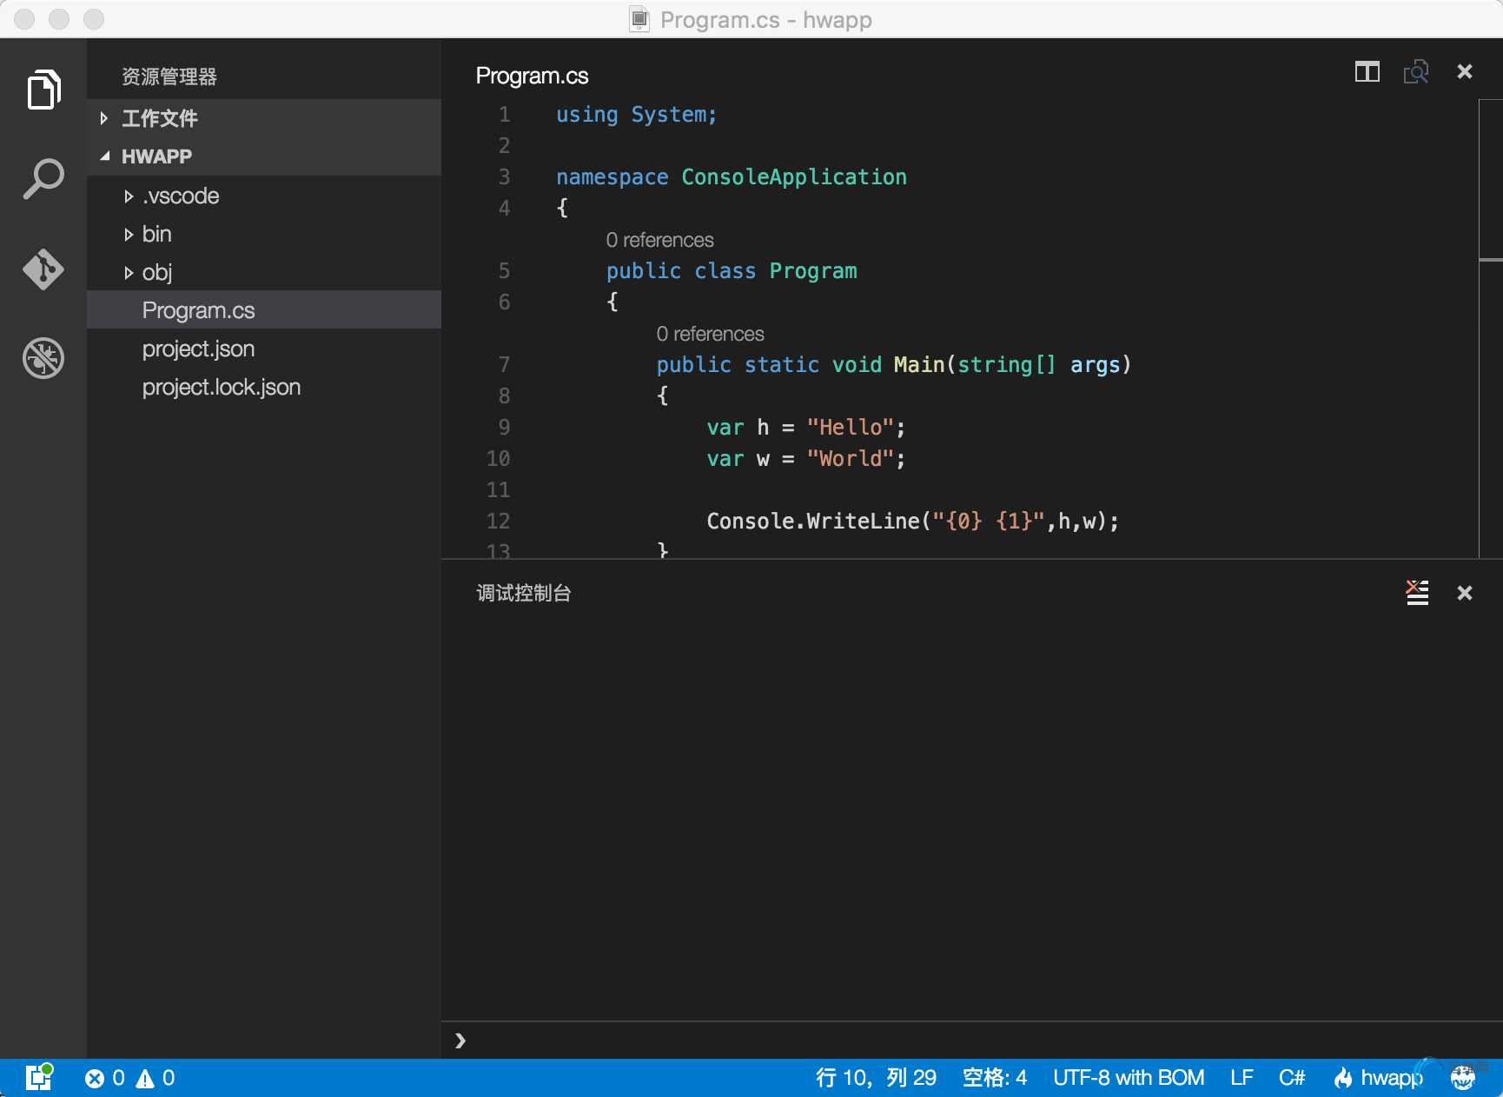
Task: Click the UTF-8 with BOM encoding selector
Action: [x=1128, y=1078]
